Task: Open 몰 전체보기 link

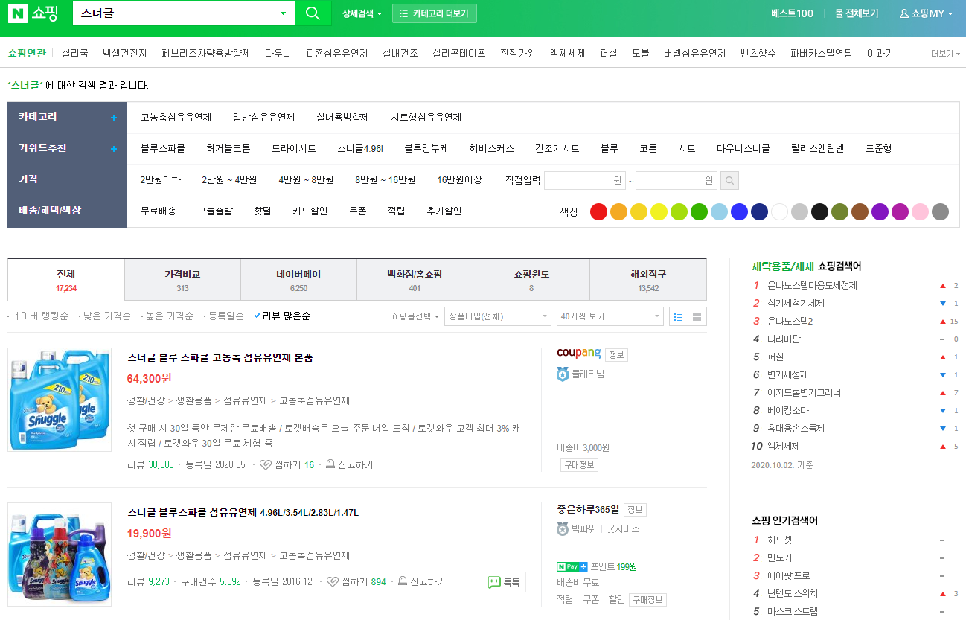Action: coord(857,13)
